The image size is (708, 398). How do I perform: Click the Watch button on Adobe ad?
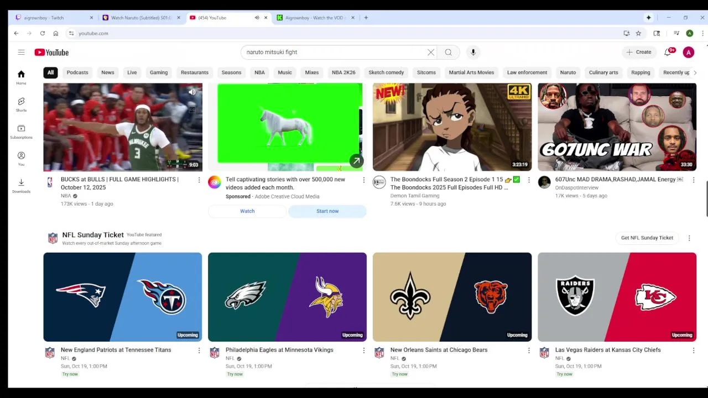click(x=247, y=211)
